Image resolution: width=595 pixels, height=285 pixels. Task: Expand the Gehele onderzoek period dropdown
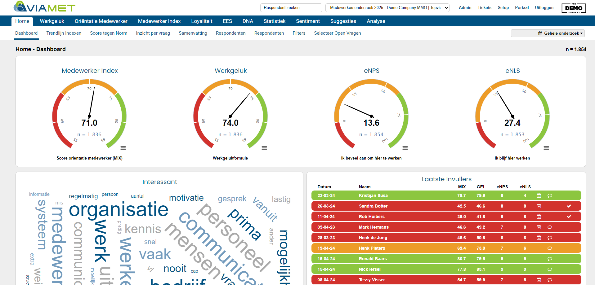click(x=548, y=33)
